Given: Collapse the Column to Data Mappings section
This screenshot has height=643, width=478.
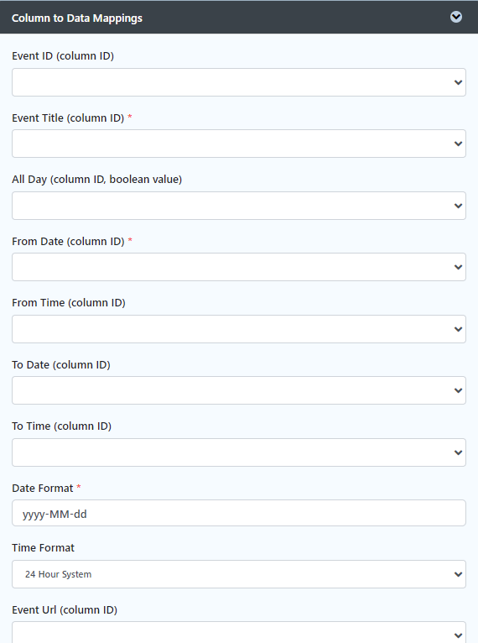Looking at the screenshot, I should point(456,17).
